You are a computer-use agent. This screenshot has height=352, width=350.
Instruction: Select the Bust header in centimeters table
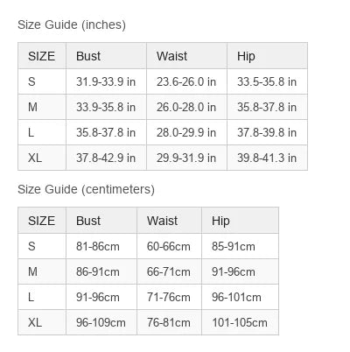pyautogui.click(x=101, y=221)
